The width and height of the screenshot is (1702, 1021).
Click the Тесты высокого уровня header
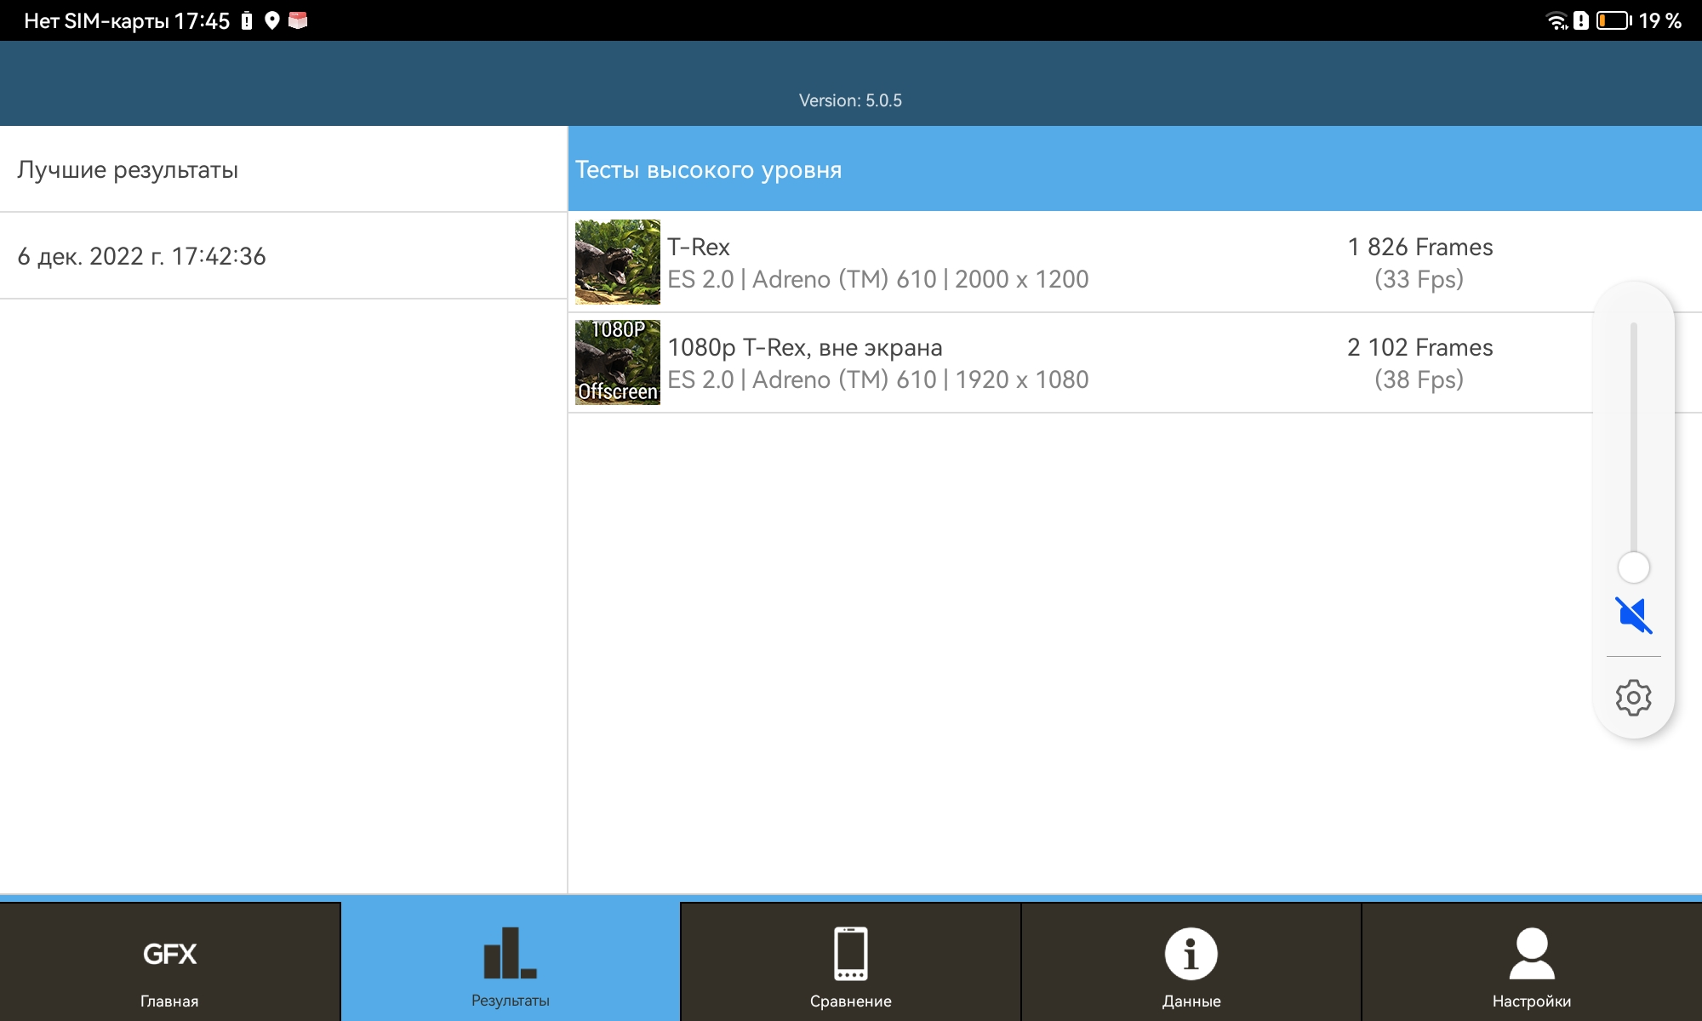1135,169
